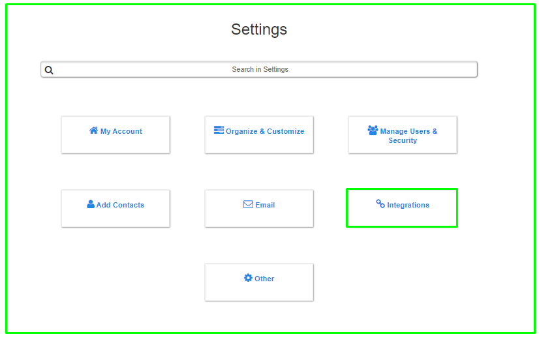Click the house icon on My Account
Screen dimensions: 539x338
tap(93, 131)
